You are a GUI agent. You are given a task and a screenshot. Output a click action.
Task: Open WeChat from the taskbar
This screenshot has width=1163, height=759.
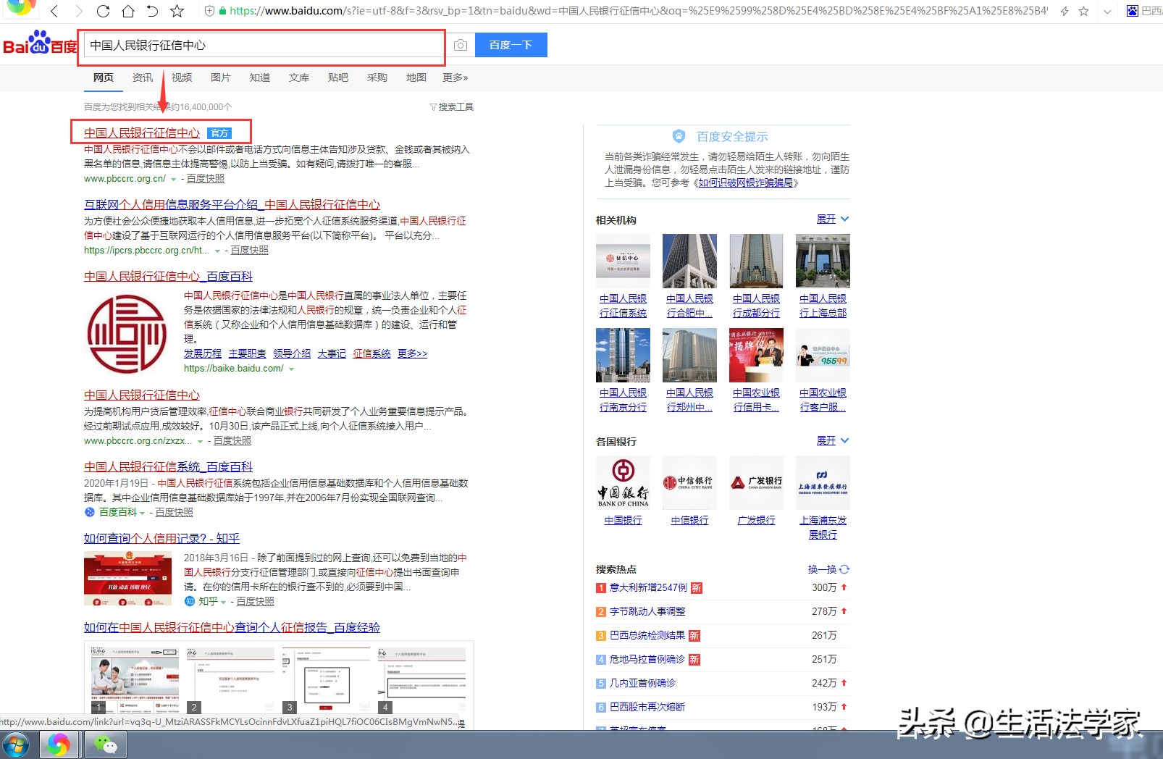point(106,744)
